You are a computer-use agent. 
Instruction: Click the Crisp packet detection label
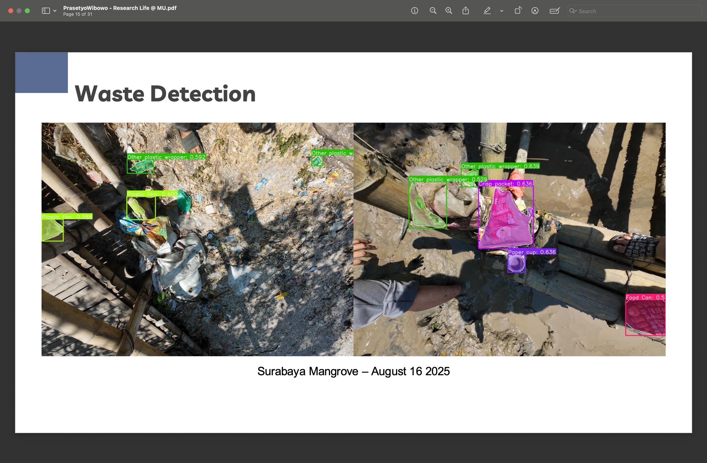click(505, 184)
